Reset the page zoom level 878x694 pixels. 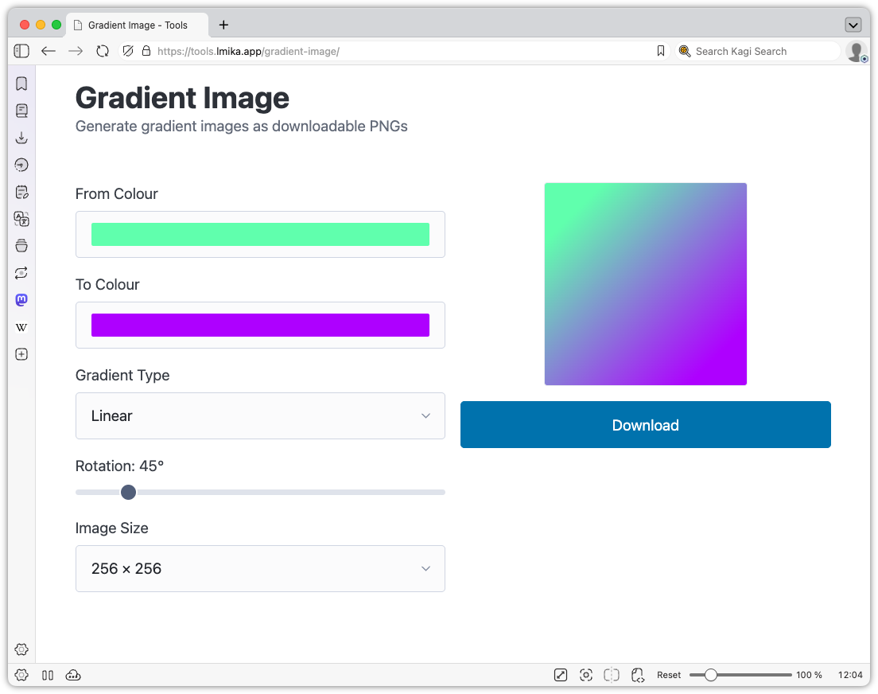668,675
